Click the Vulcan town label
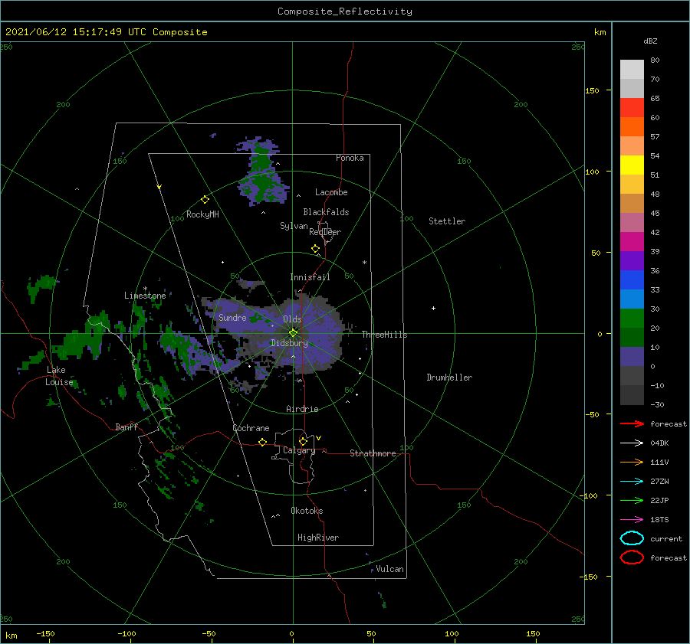Viewport: 690px width, 644px height. point(390,569)
